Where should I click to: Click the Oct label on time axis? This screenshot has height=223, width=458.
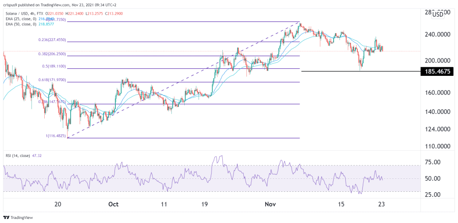click(x=113, y=204)
